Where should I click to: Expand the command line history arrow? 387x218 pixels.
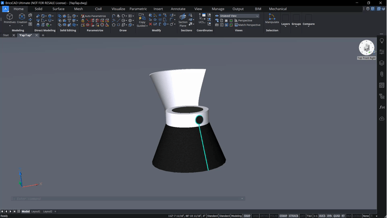pos(242,199)
